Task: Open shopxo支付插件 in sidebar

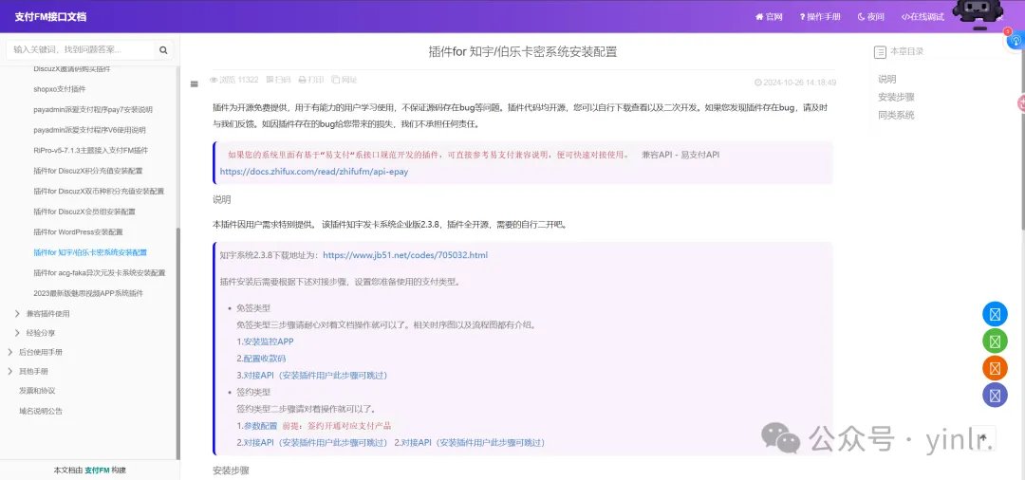Action: pyautogui.click(x=60, y=89)
